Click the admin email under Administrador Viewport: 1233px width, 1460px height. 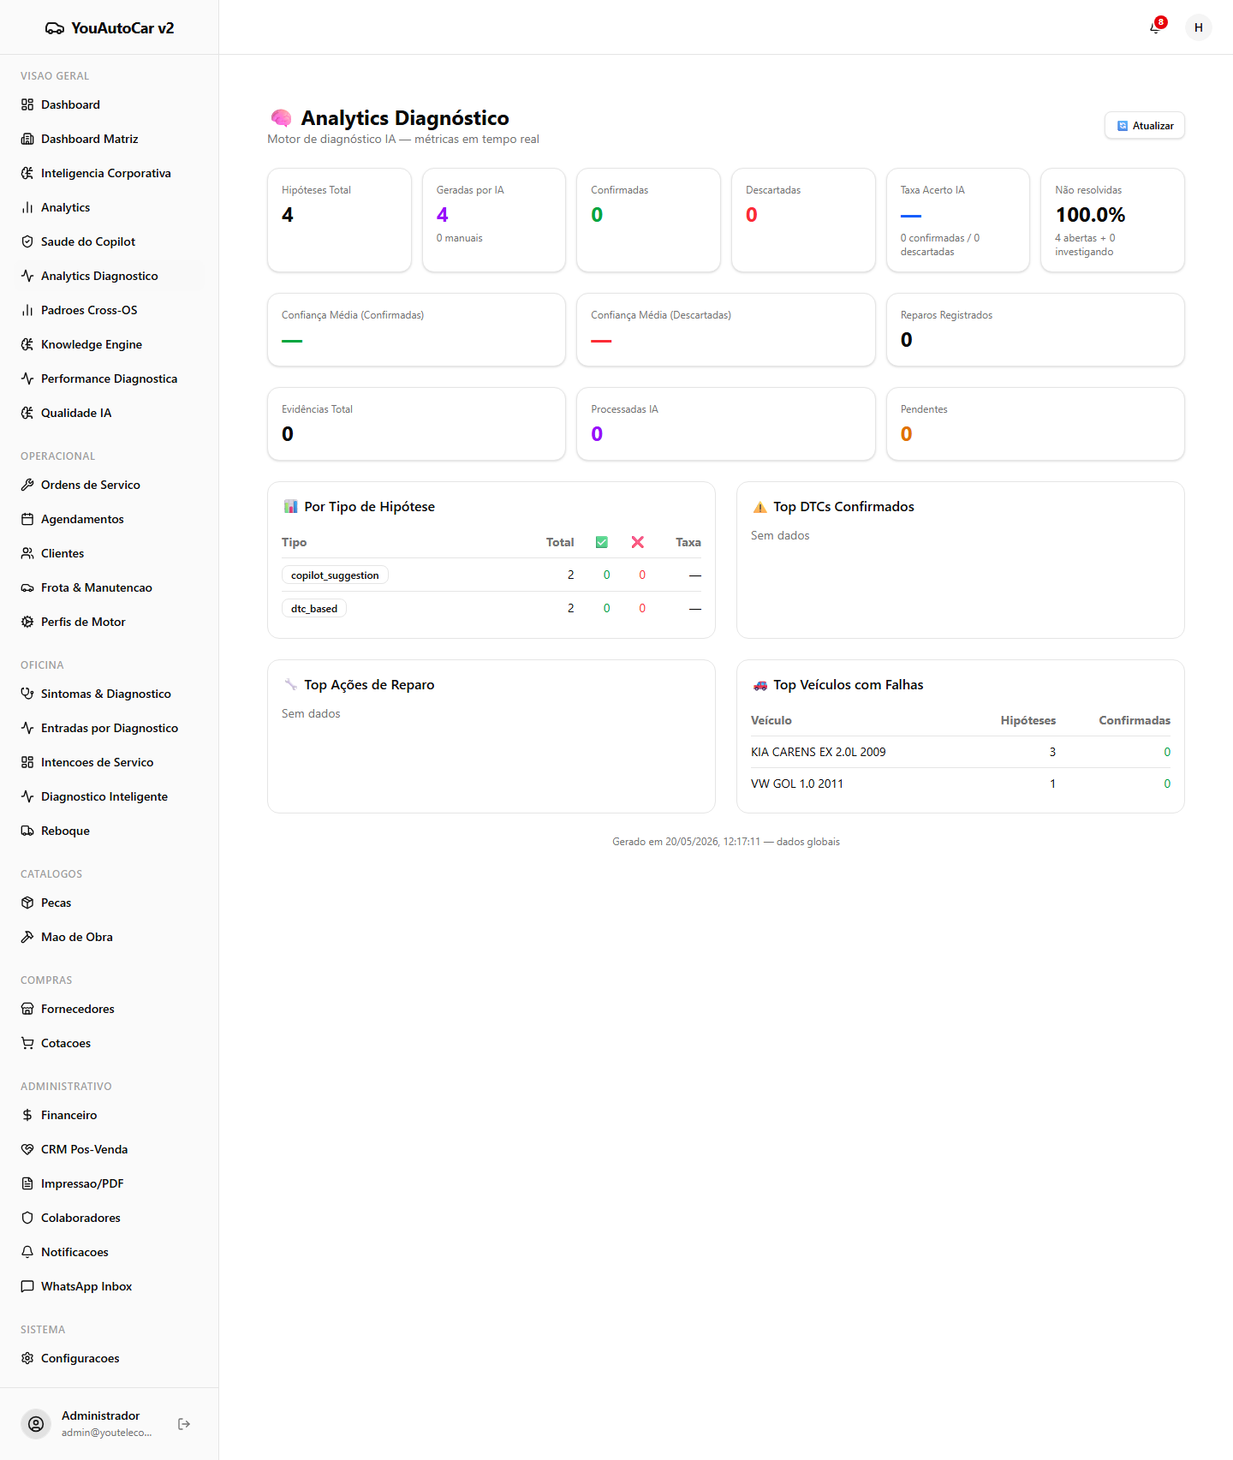tap(107, 1433)
